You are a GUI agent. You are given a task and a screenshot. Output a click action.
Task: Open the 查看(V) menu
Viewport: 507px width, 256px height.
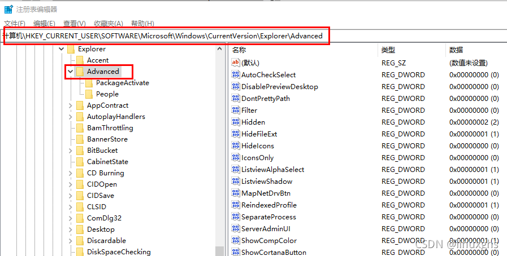[x=75, y=24]
